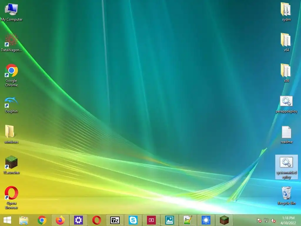Select the sydm folder on desktop
Image resolution: width=301 pixels, height=226 pixels.
click(286, 12)
